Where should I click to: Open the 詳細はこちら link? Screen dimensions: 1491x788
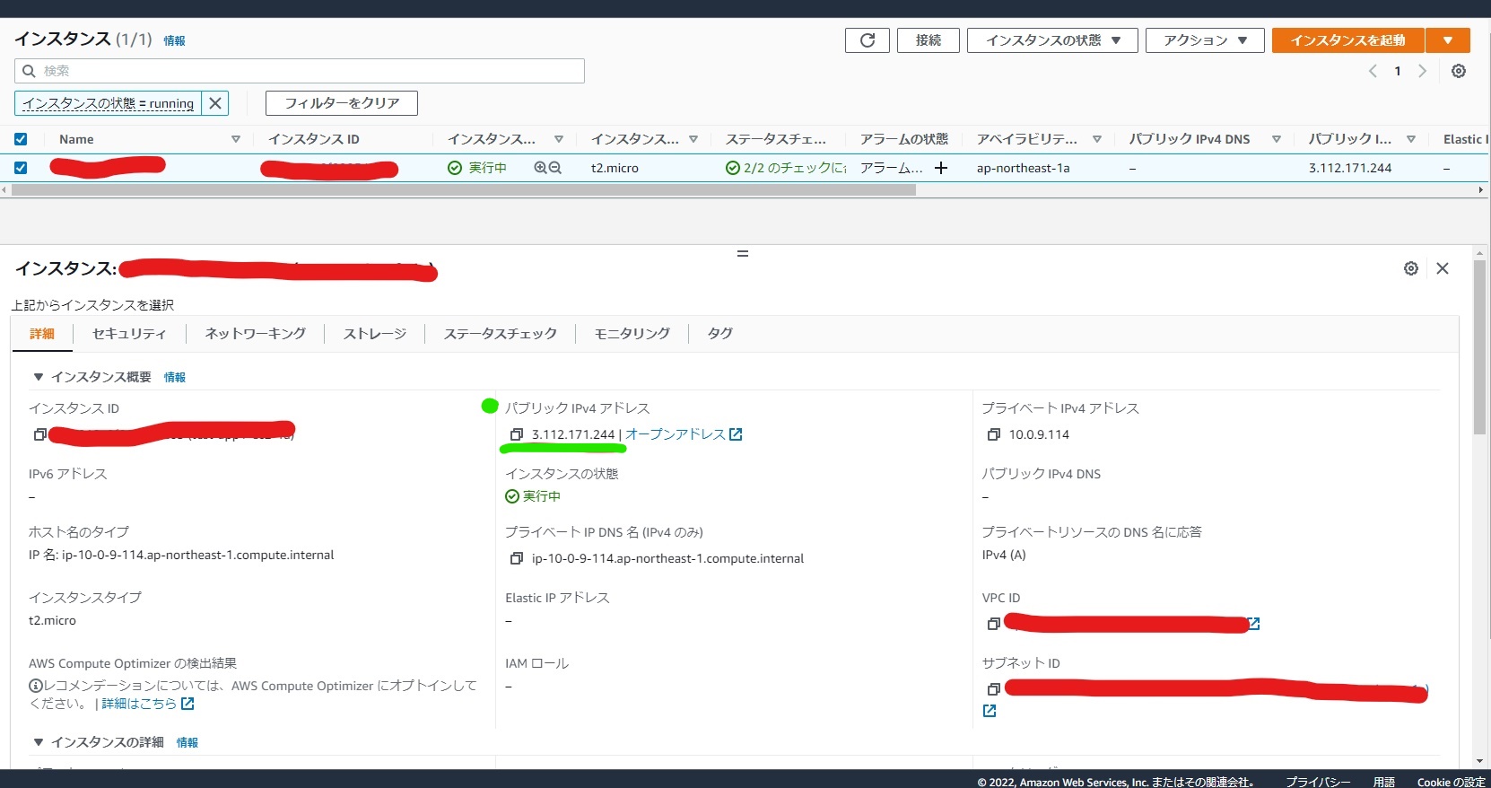click(x=147, y=704)
